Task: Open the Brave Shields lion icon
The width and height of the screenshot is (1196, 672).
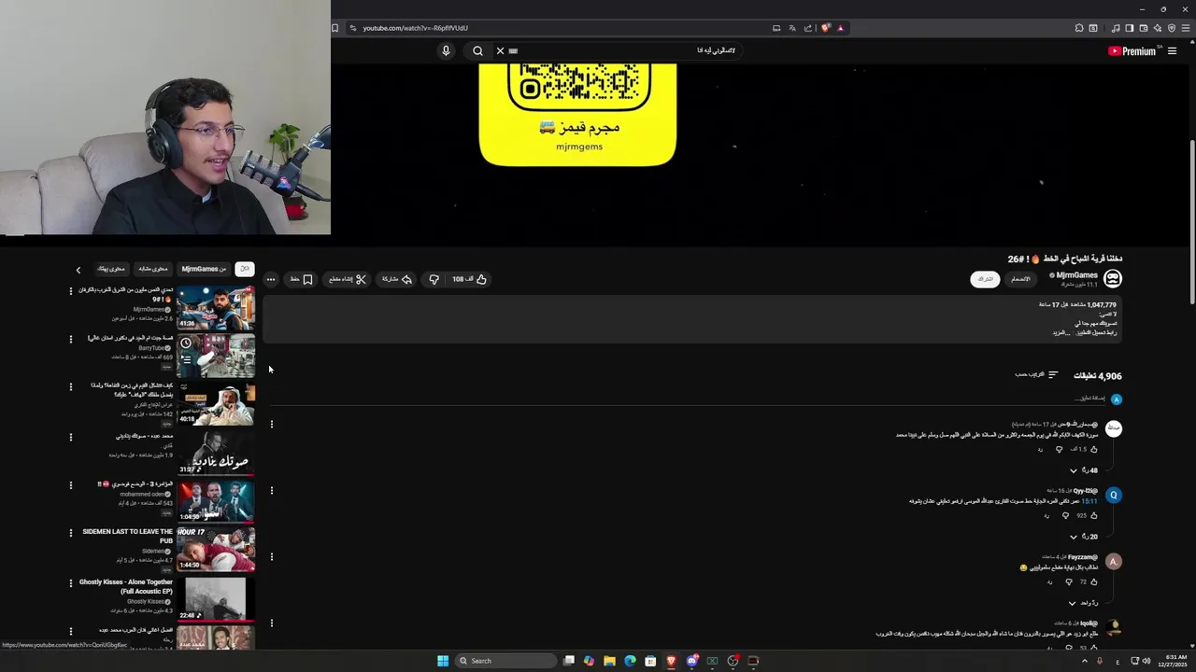Action: click(x=825, y=28)
